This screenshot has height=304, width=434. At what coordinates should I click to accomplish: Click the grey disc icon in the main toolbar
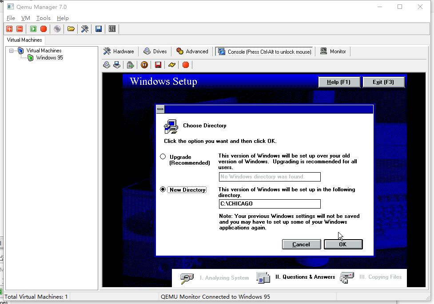point(57,29)
